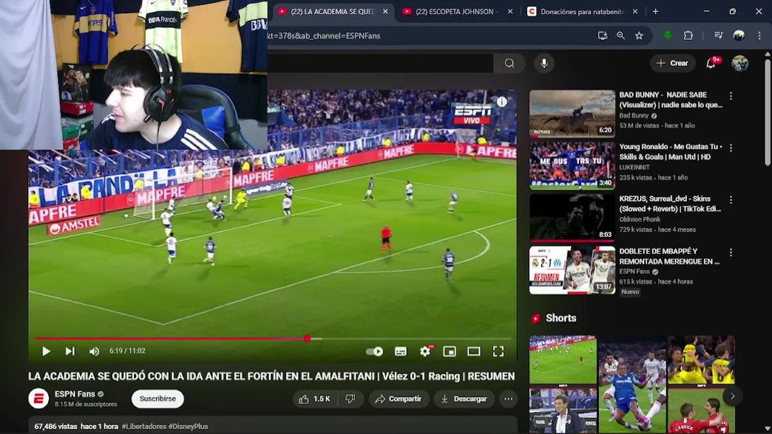Skip to next video
Viewport: 772px width, 434px height.
point(70,351)
